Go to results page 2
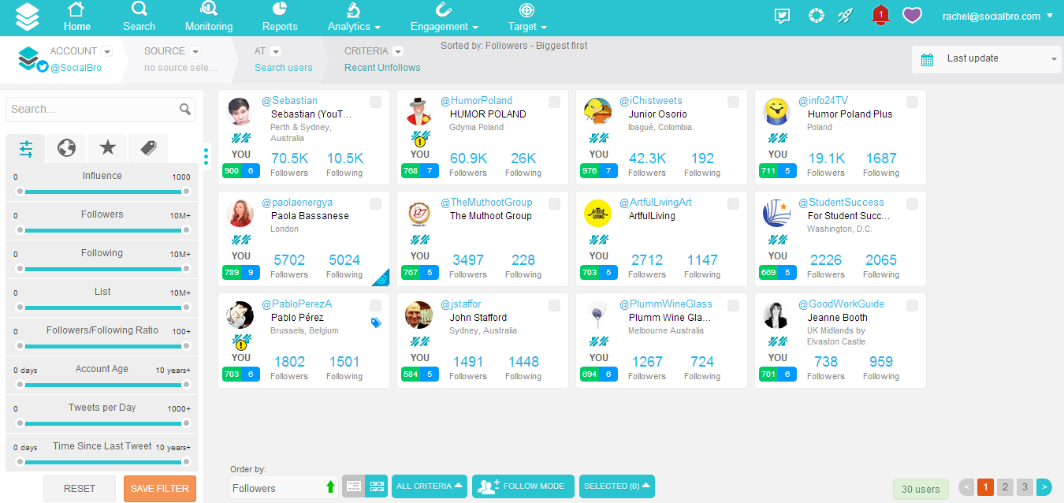The width and height of the screenshot is (1064, 503). tap(1005, 487)
